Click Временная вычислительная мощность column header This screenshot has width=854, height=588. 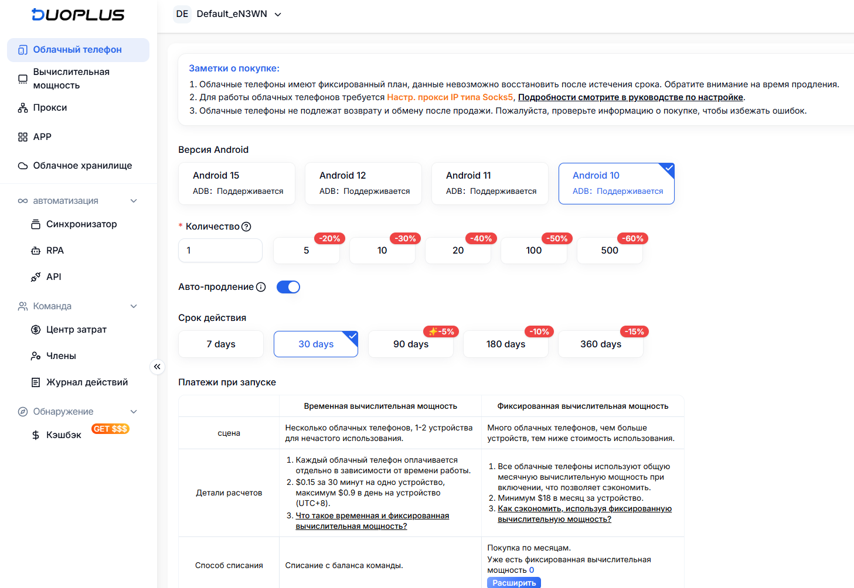(380, 406)
